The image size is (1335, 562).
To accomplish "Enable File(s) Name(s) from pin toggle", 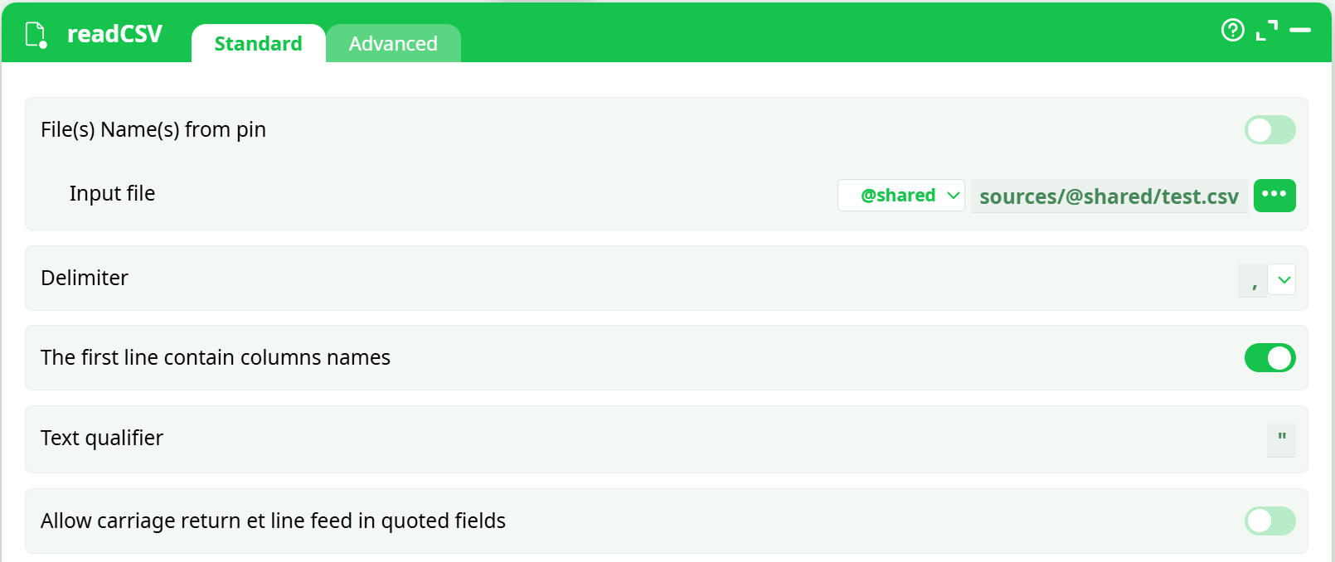I will (1269, 130).
